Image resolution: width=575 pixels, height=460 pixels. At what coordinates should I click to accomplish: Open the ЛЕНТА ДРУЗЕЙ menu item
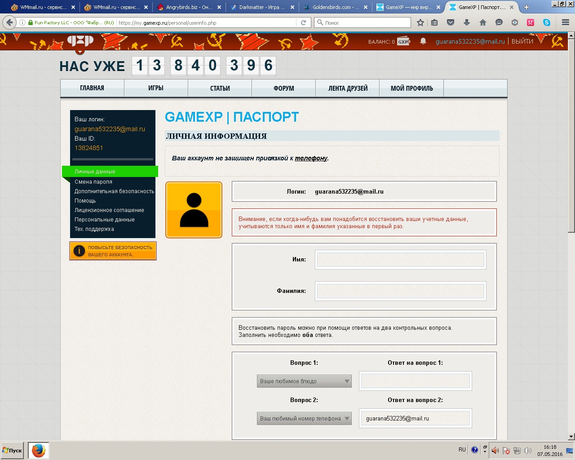click(348, 88)
